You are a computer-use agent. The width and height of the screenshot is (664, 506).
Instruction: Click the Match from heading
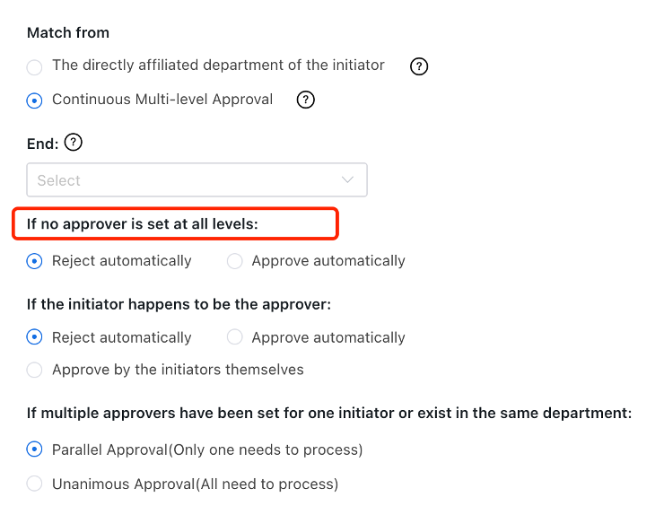click(x=68, y=32)
